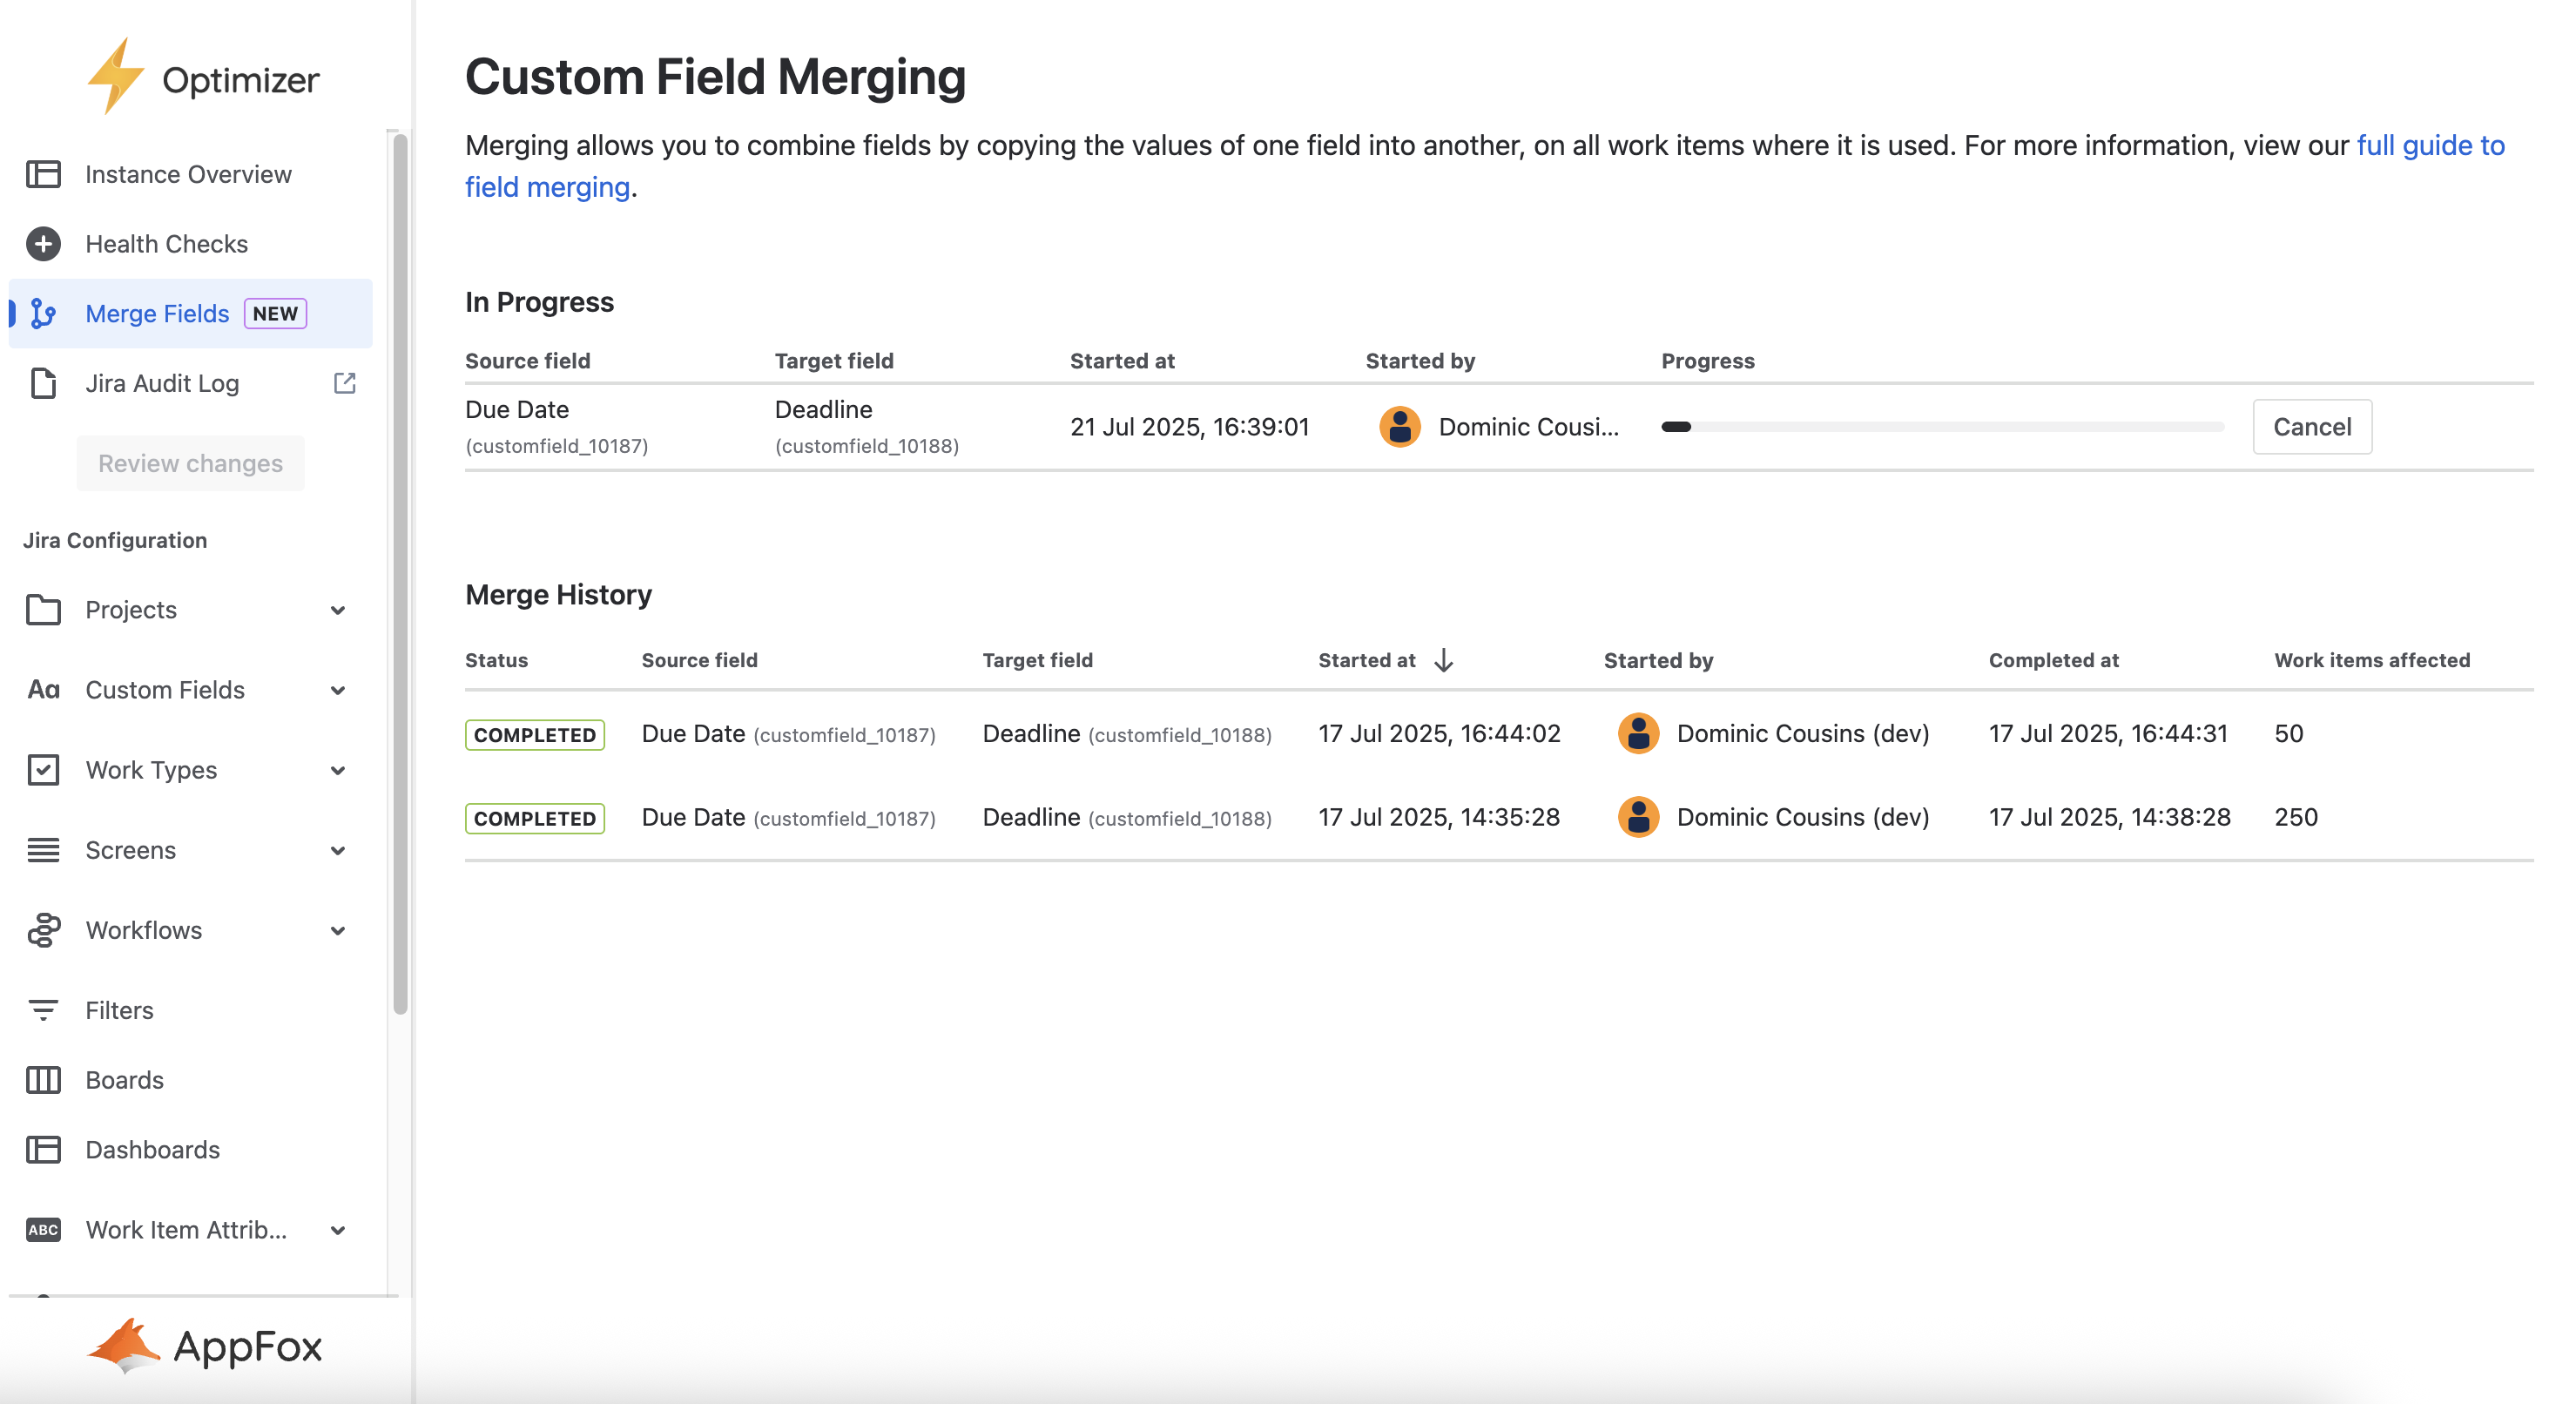The image size is (2576, 1404).
Task: Click the Dashboards icon in sidebar
Action: click(x=43, y=1150)
